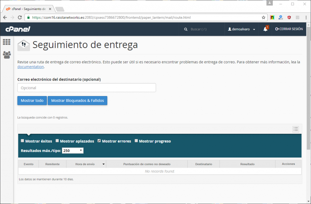The width and height of the screenshot is (311, 204).
Task: Open the documentation link
Action: click(31, 67)
